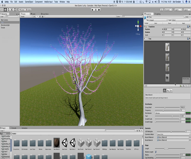The width and height of the screenshot is (191, 159).
Task: Click Prefab Apply button
Action: pyautogui.click(x=184, y=23)
